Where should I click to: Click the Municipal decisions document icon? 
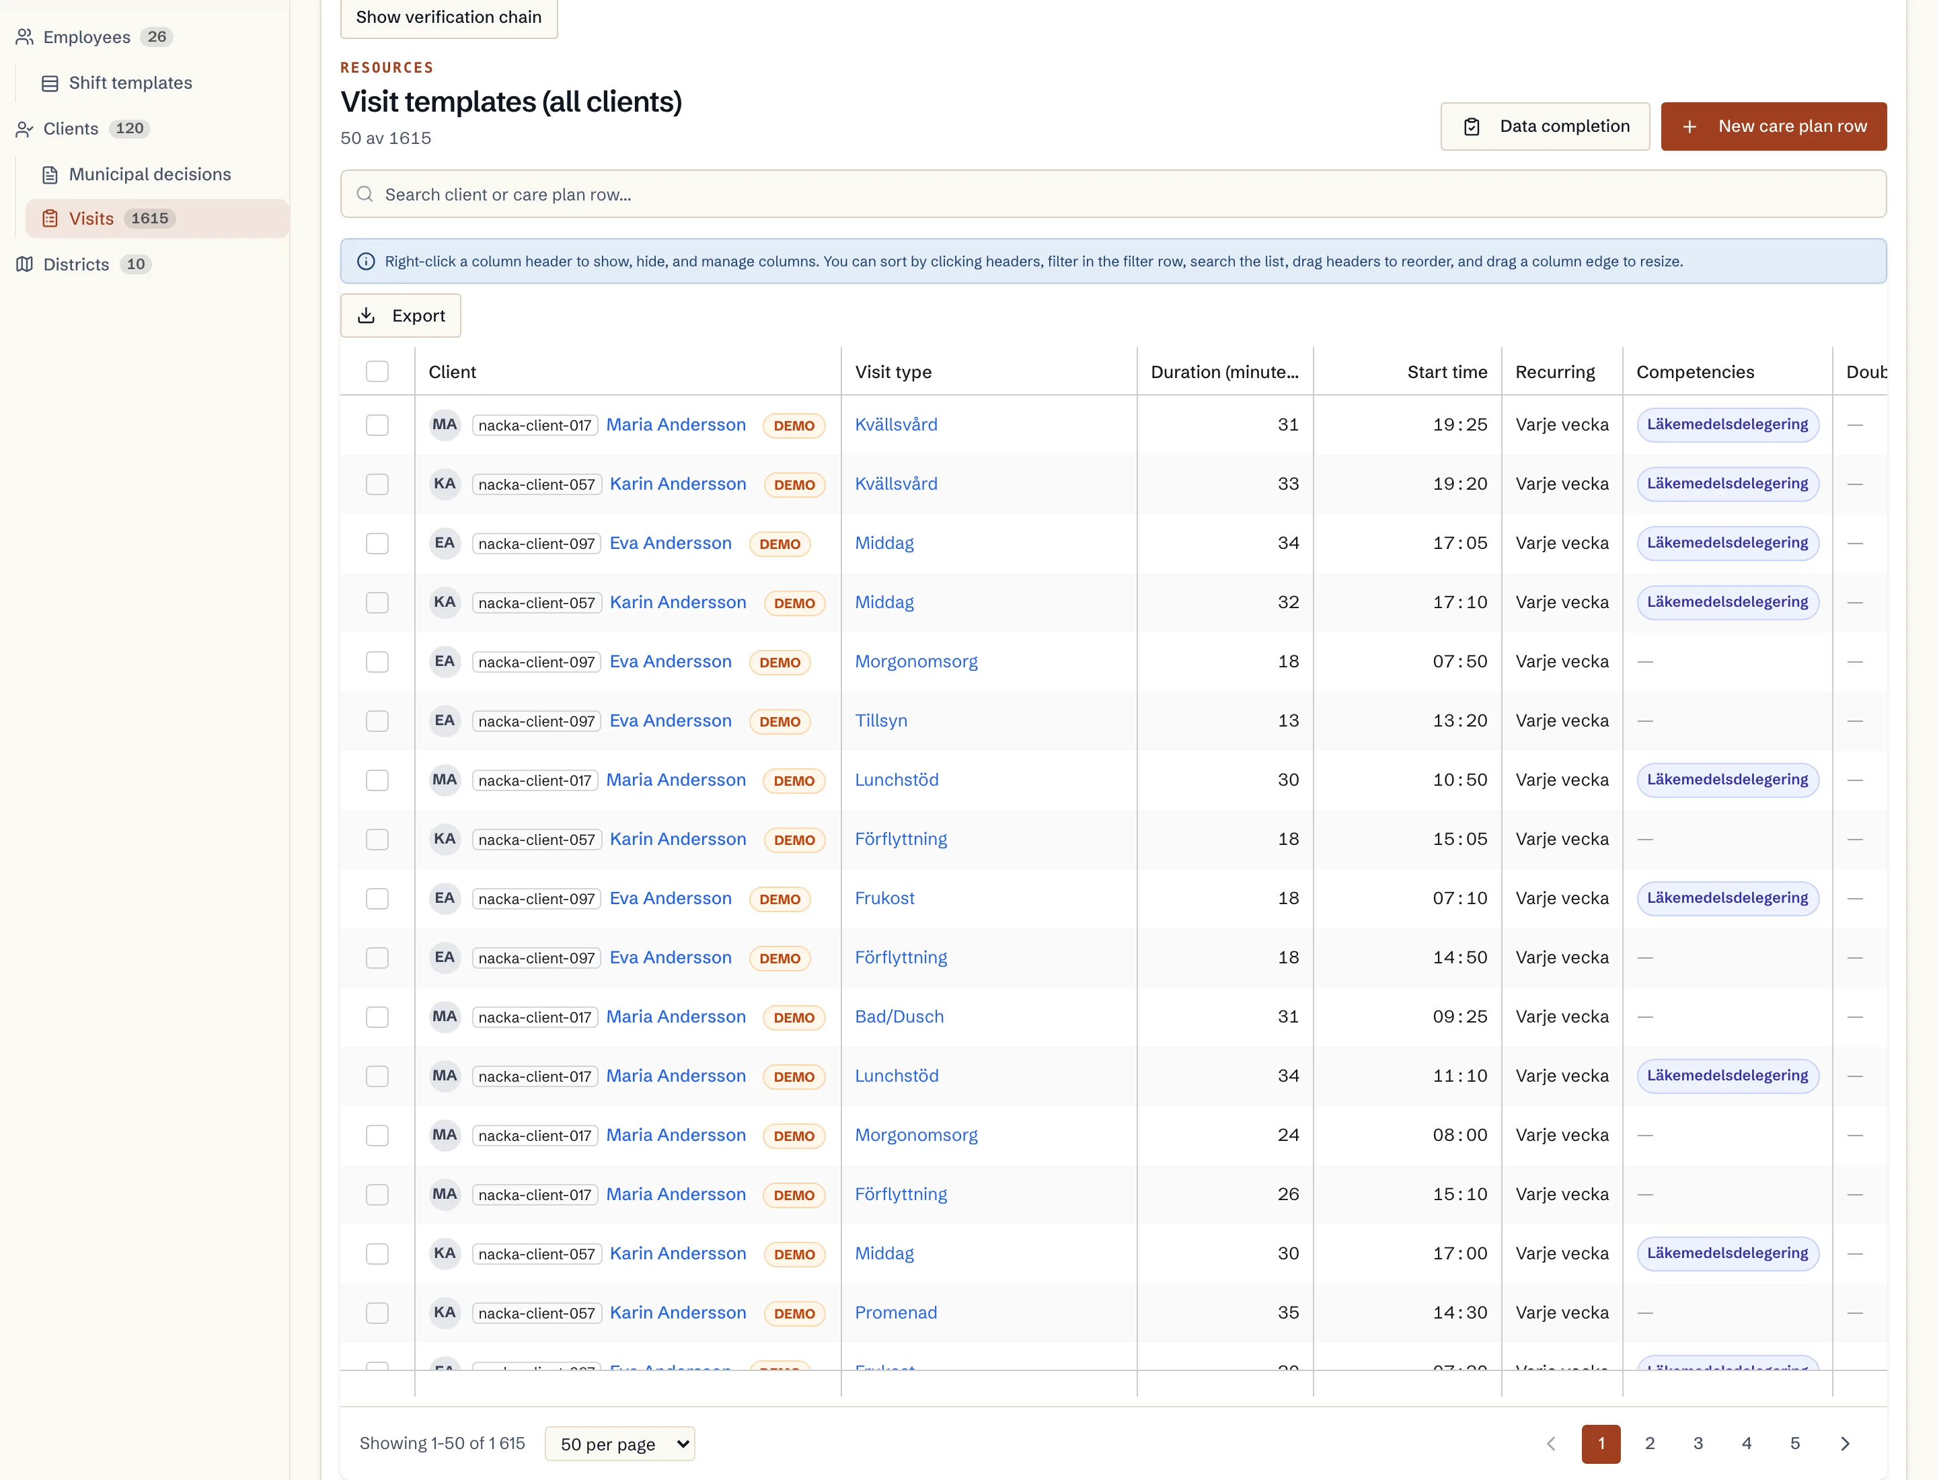pos(50,174)
